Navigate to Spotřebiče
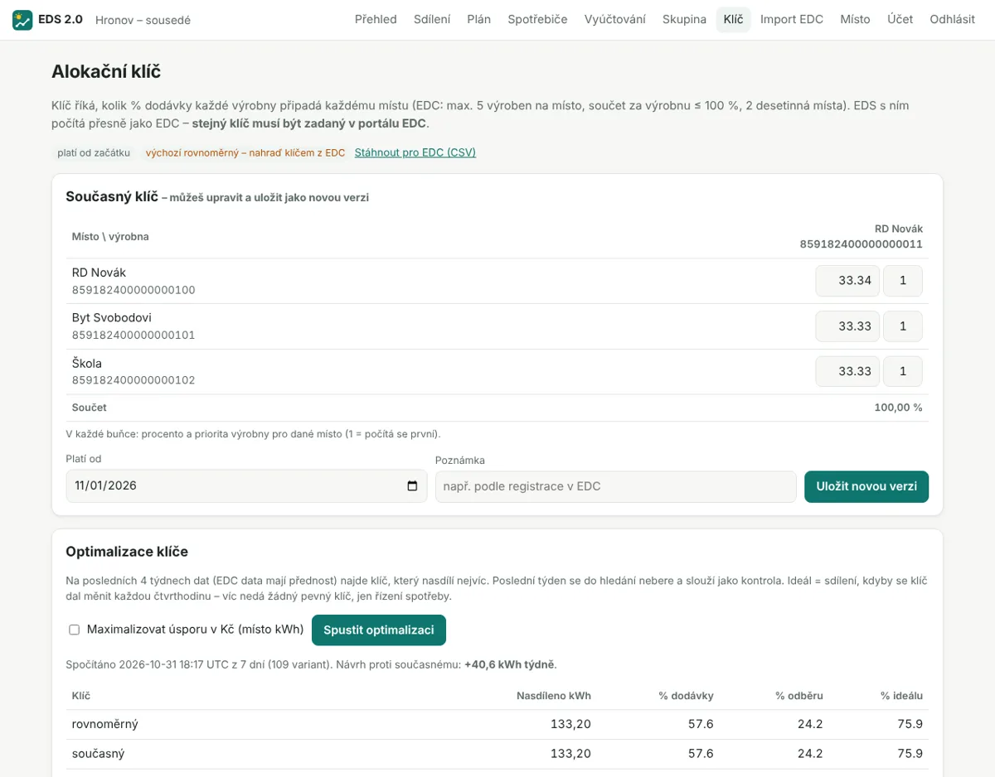 (x=537, y=20)
